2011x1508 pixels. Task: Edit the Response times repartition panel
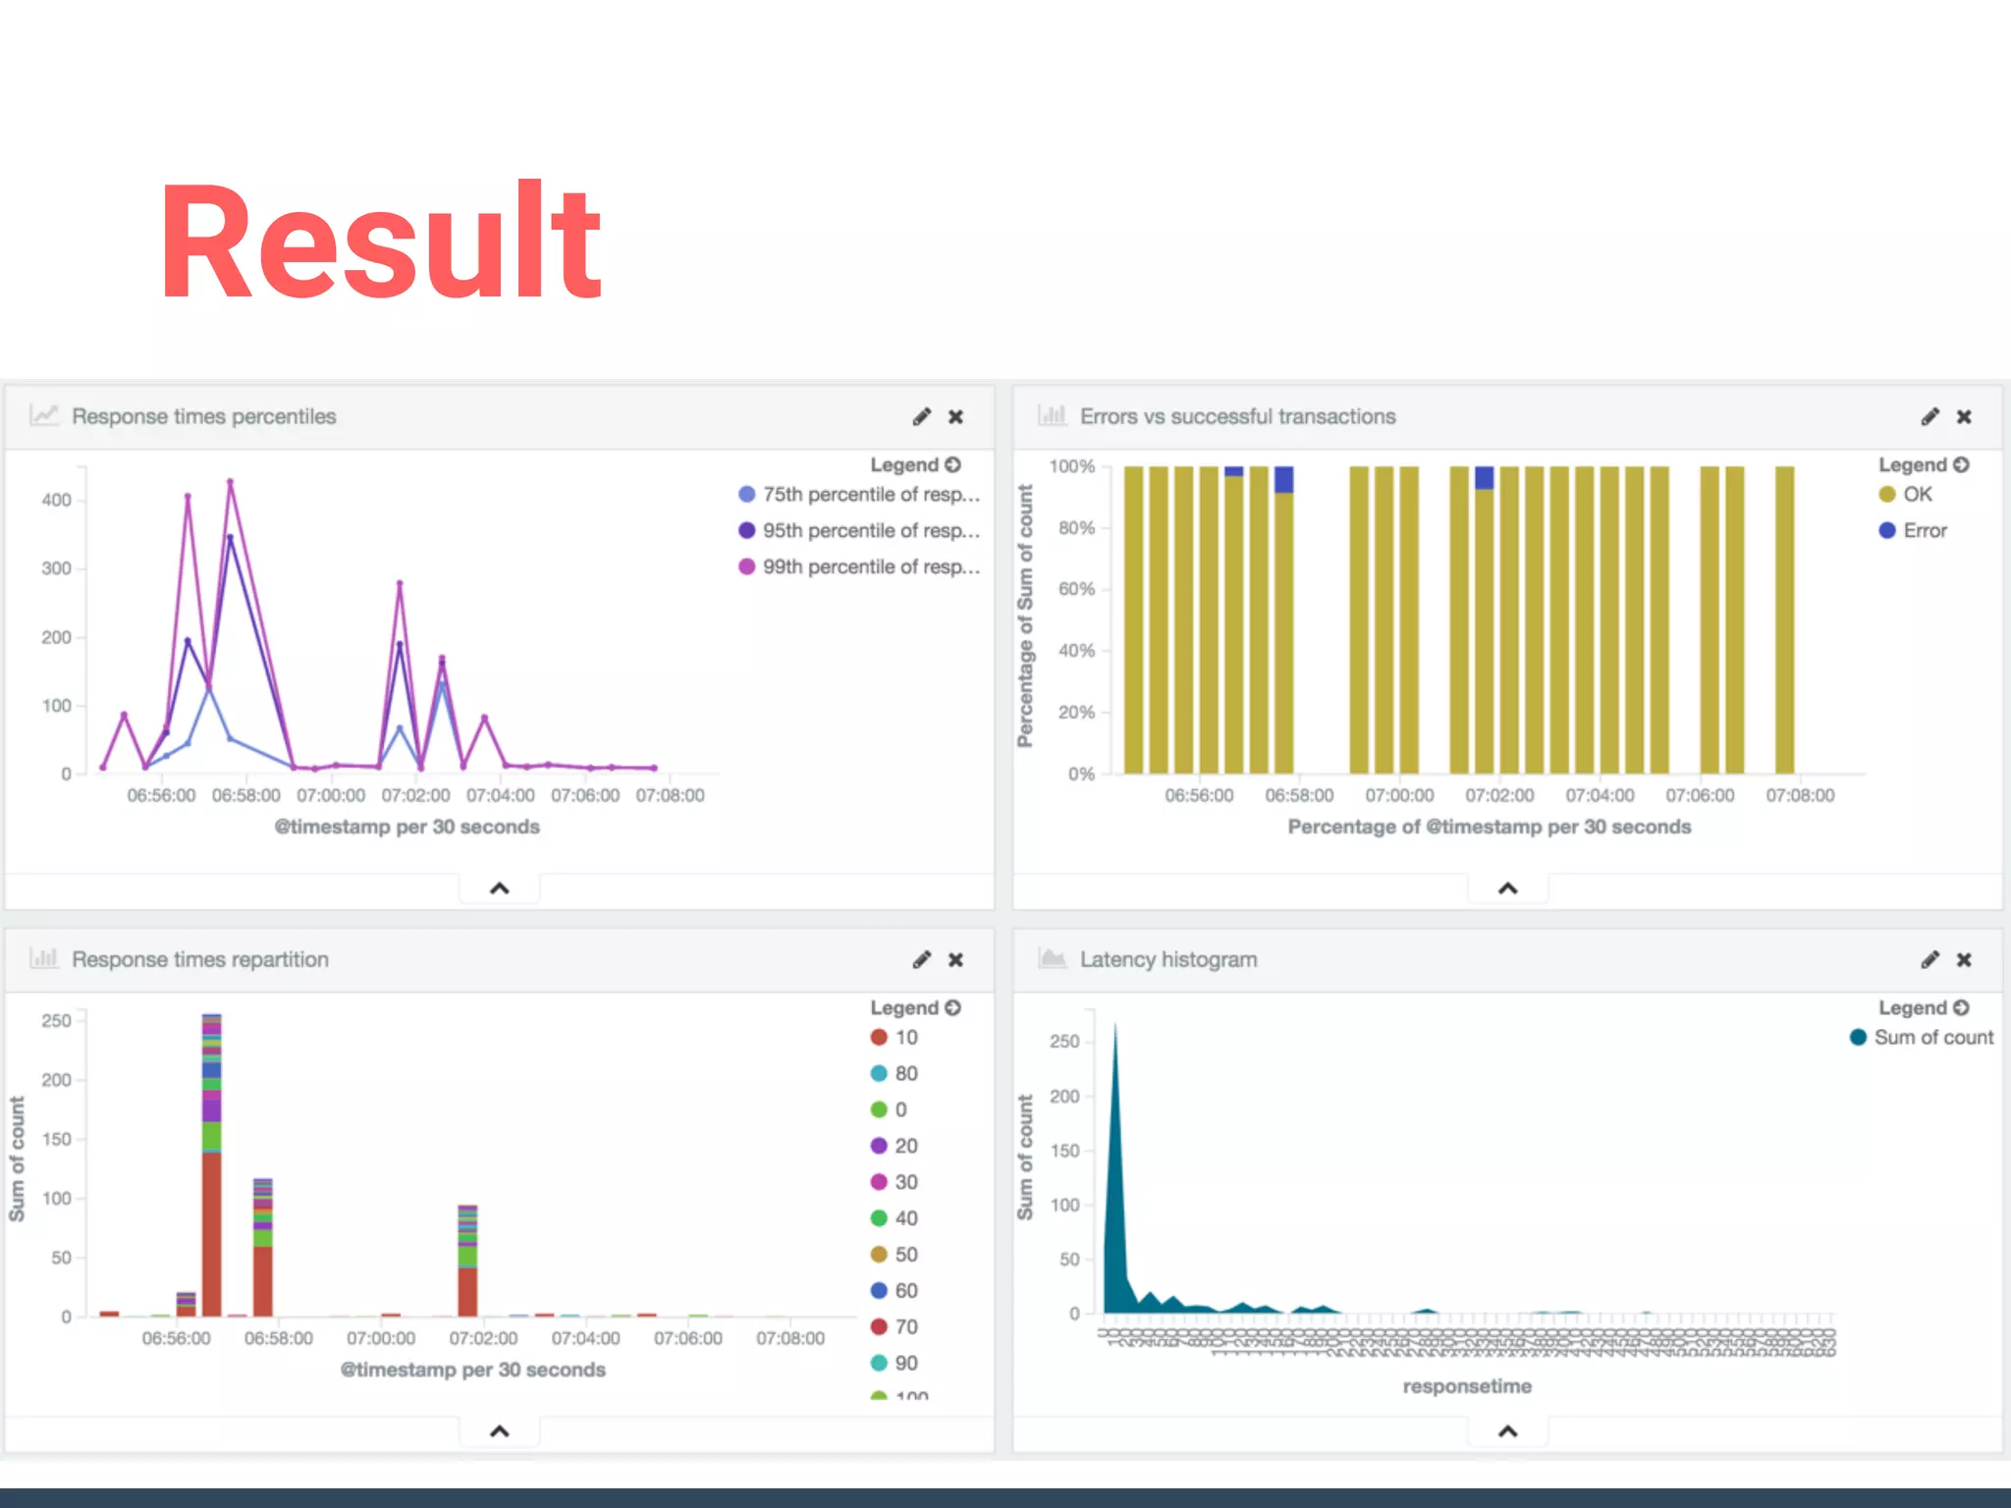921,959
